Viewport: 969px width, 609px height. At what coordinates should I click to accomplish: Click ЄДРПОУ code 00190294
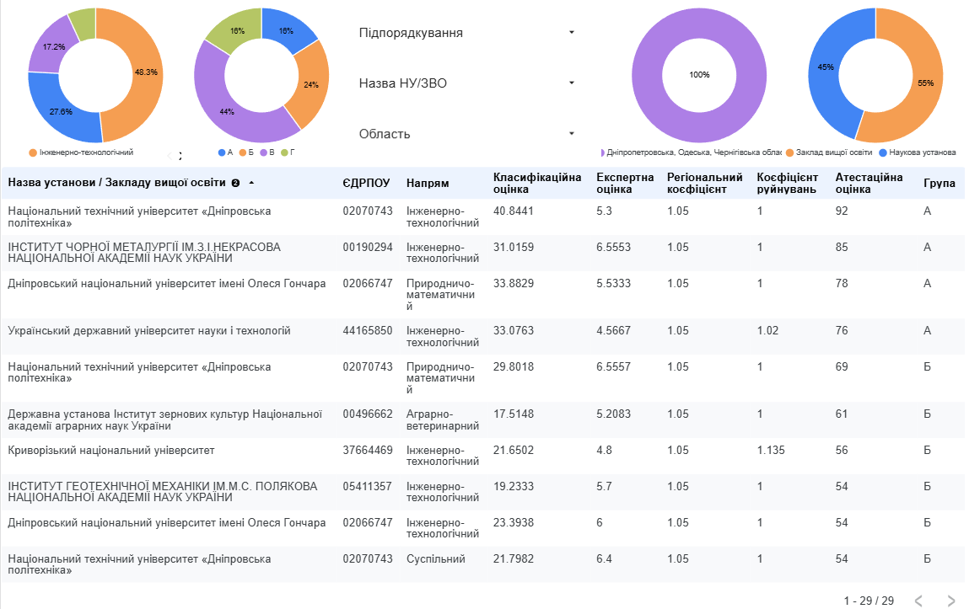368,248
